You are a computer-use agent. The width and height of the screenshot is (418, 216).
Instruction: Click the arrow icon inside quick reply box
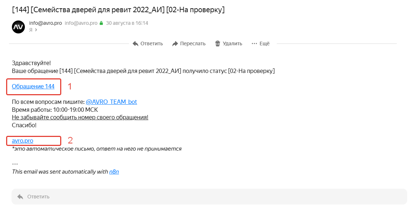[20, 197]
